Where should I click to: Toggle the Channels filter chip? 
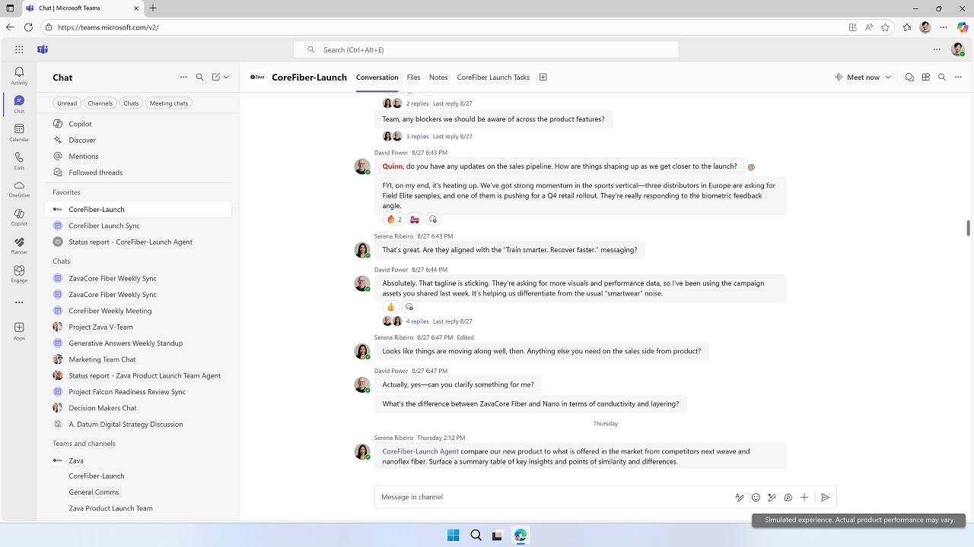click(100, 103)
